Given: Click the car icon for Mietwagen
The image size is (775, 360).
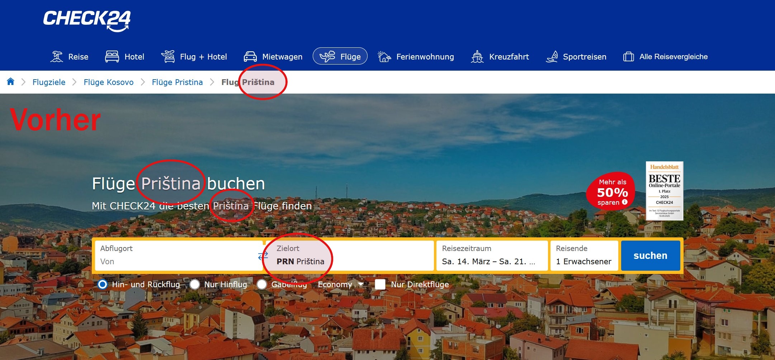Looking at the screenshot, I should pyautogui.click(x=250, y=57).
